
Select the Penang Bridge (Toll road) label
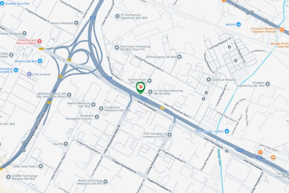tap(36, 127)
